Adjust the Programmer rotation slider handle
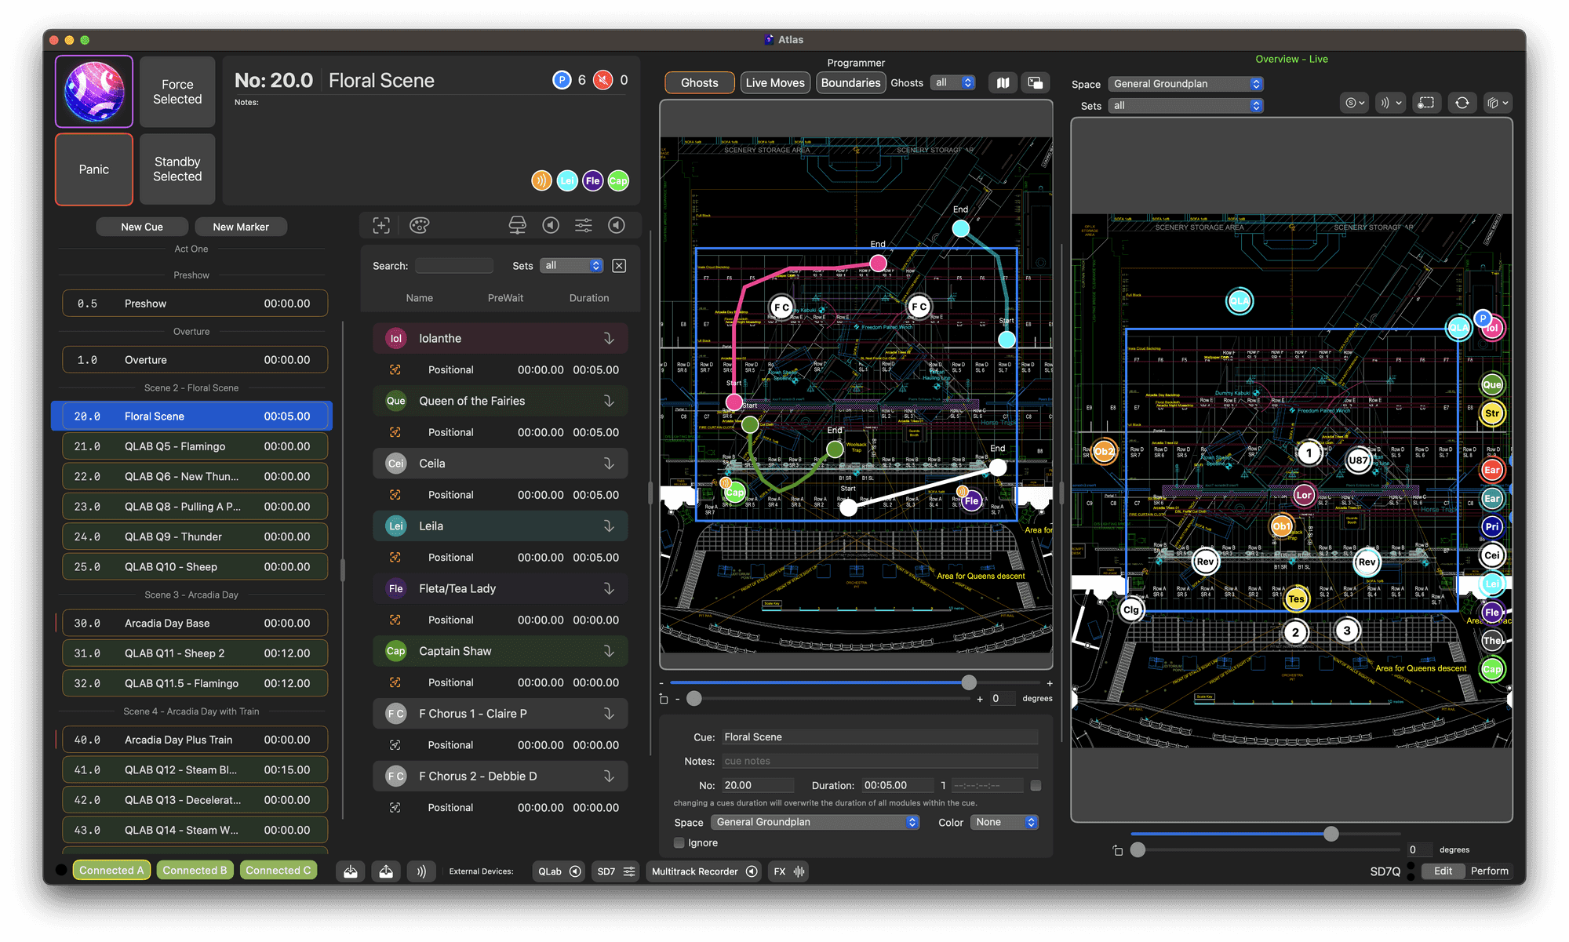The width and height of the screenshot is (1569, 942). click(694, 699)
